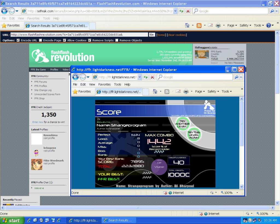Open zoom level dropdown in main status bar
This screenshot has height=224, width=280.
point(273,214)
